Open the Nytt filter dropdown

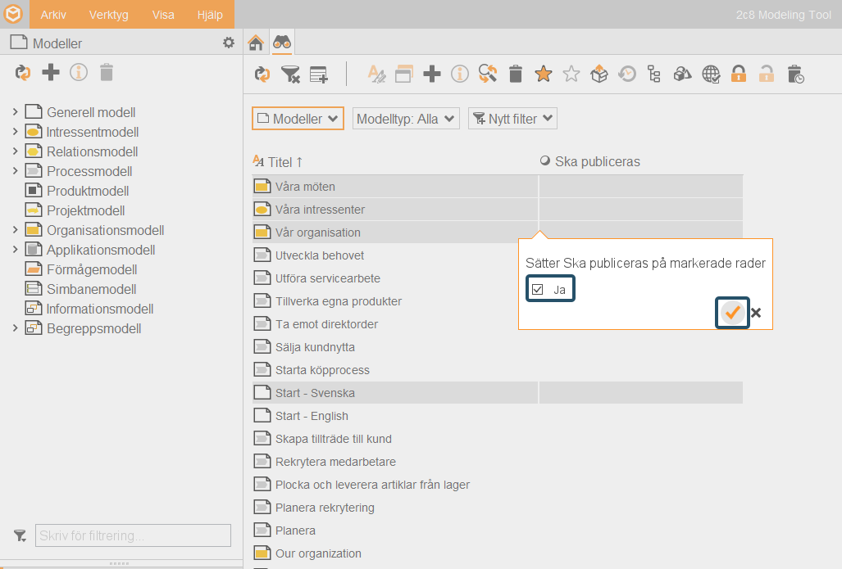513,119
